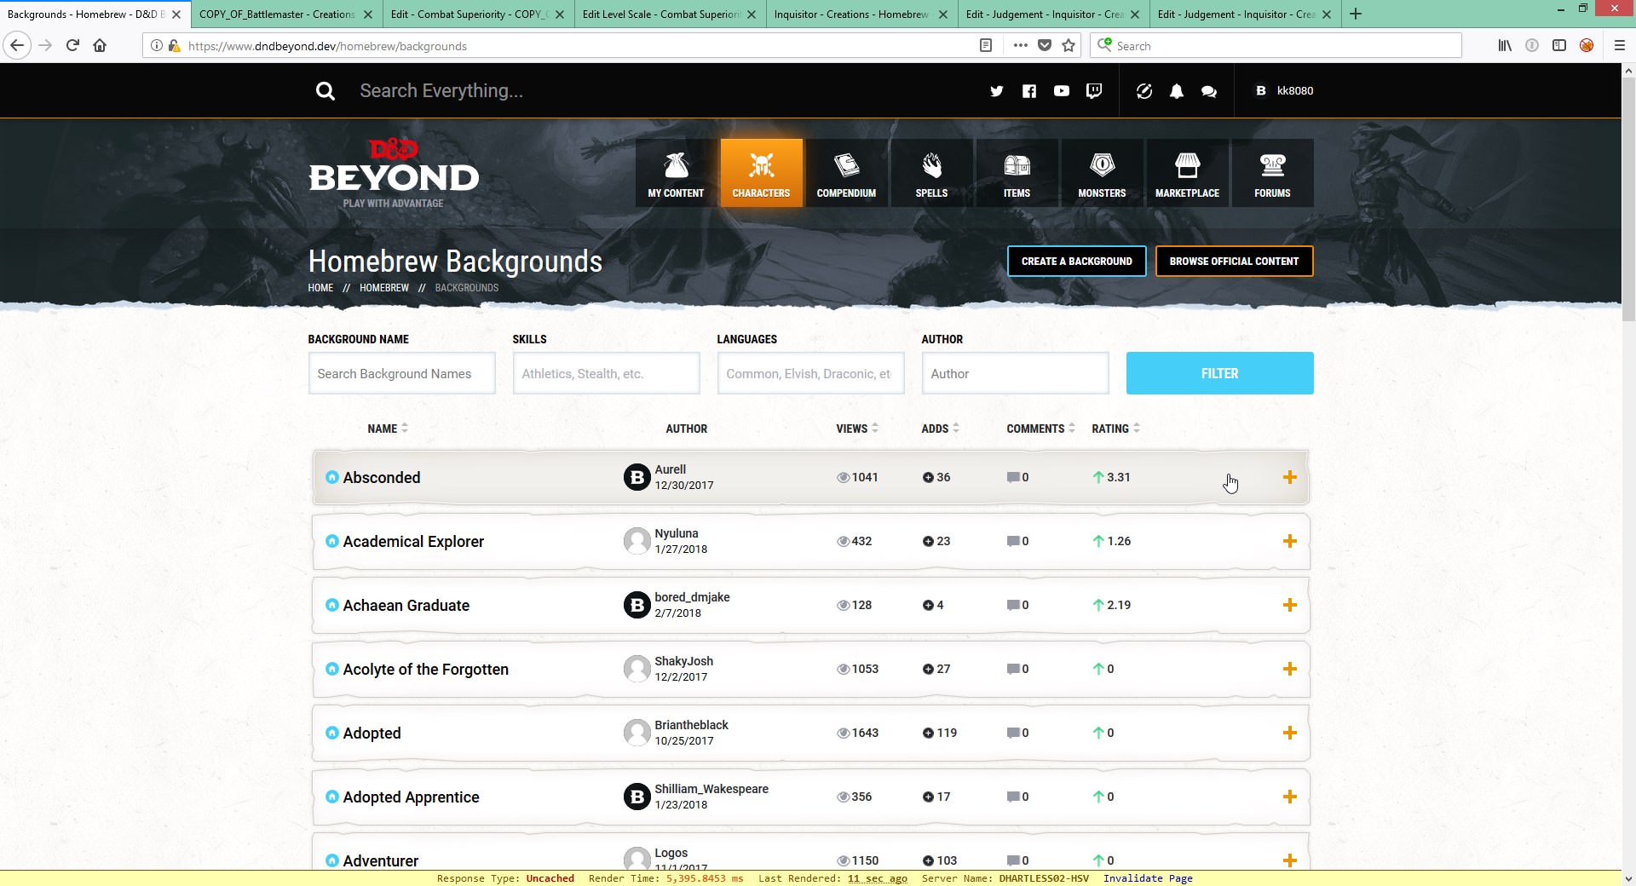The height and width of the screenshot is (886, 1636).
Task: Open the Academical Explorer background
Action: [x=413, y=542]
